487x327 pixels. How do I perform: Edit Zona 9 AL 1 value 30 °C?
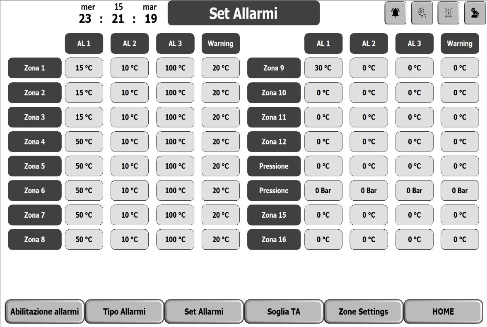323,68
